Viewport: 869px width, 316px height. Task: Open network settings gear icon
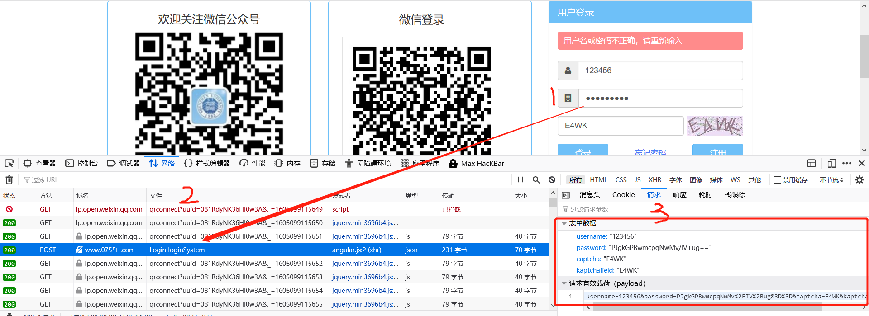pos(859,180)
